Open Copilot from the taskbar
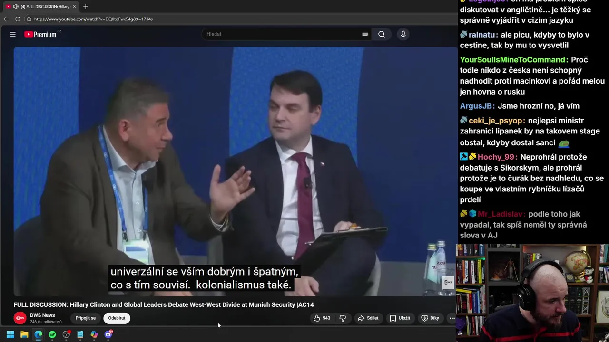 (x=94, y=334)
